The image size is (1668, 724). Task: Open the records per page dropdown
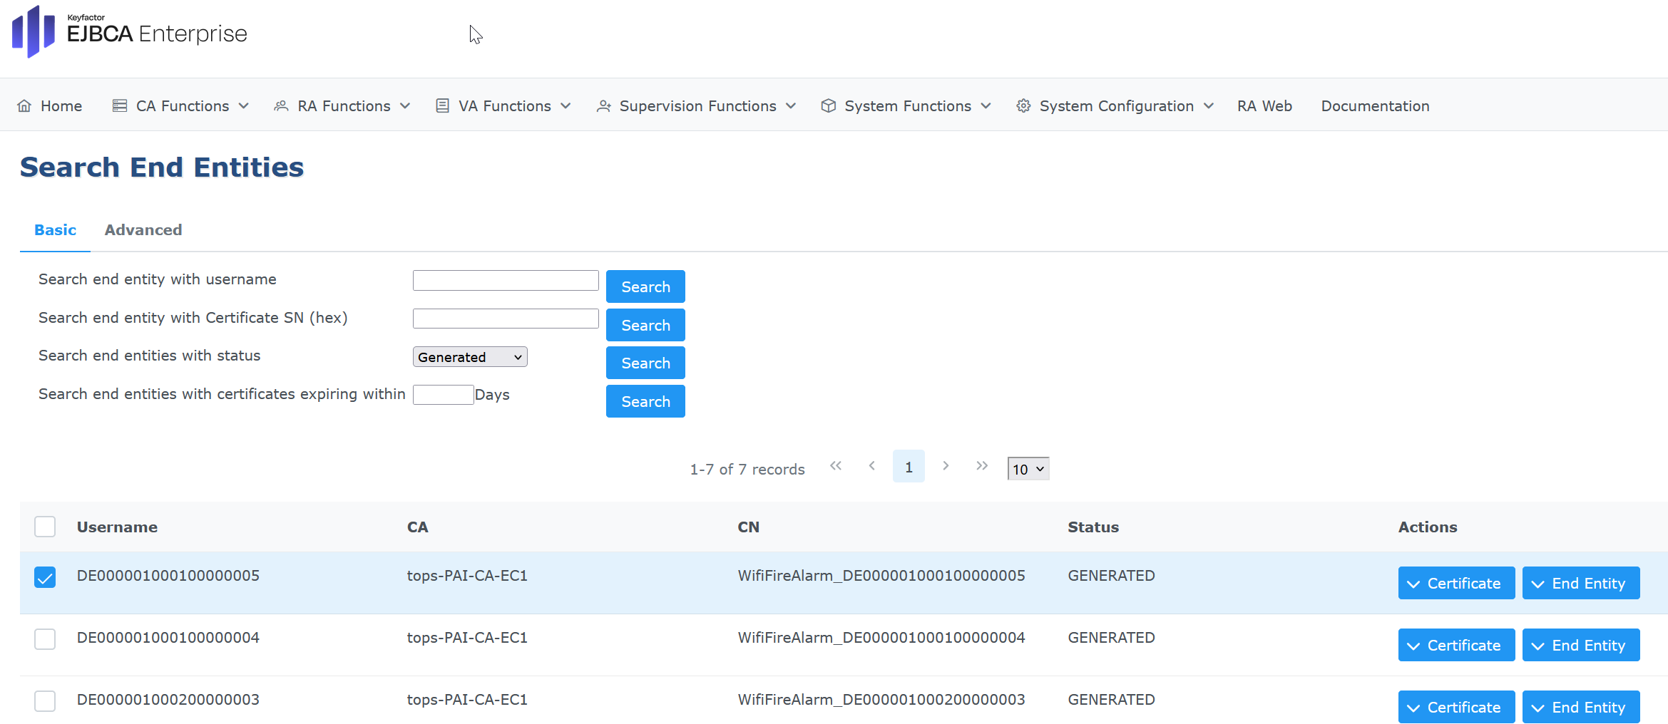pyautogui.click(x=1028, y=469)
